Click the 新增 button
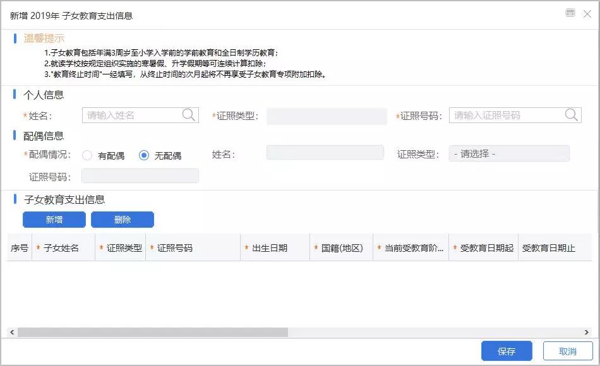Image resolution: width=600 pixels, height=366 pixels. [x=54, y=220]
